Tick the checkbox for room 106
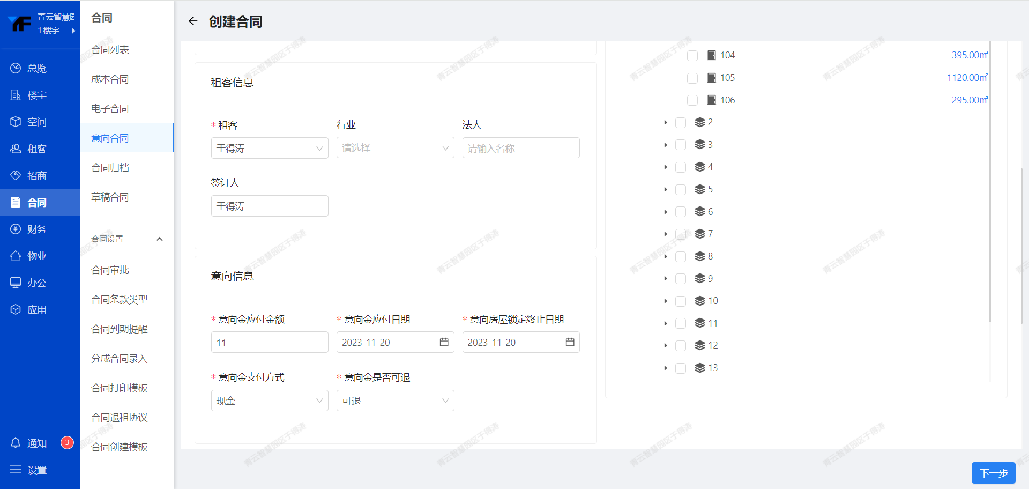 (x=692, y=100)
